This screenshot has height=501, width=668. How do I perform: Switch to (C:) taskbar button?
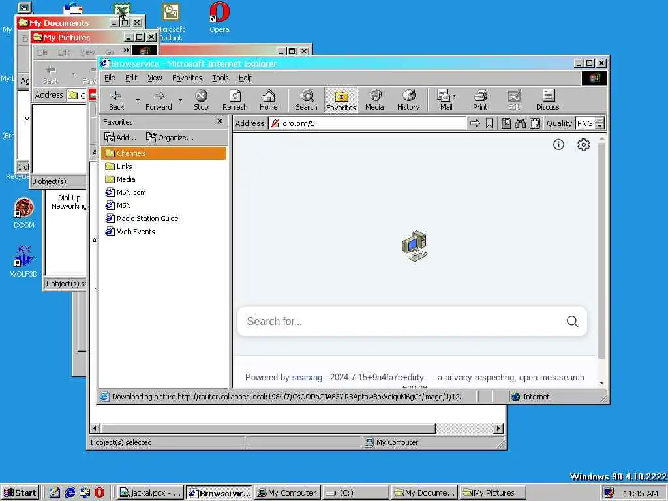(356, 493)
